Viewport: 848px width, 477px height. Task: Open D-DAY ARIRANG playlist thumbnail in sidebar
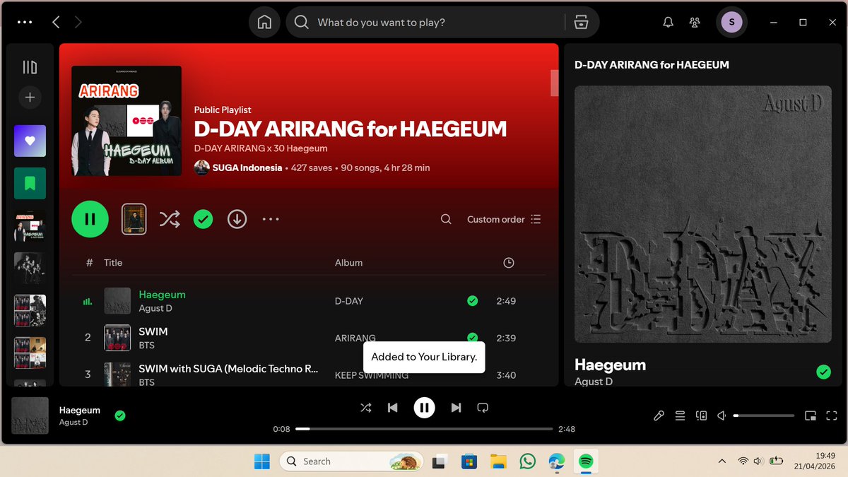pos(30,225)
